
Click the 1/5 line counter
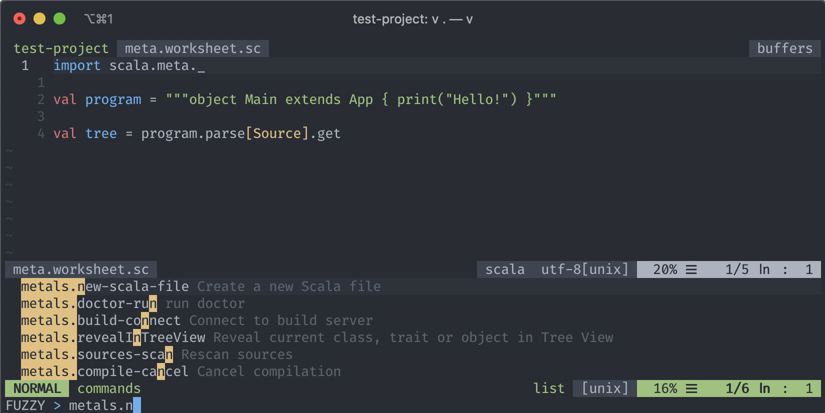click(737, 269)
